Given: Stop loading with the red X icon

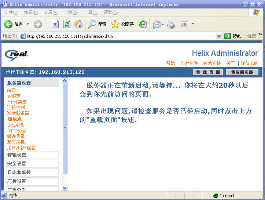Looking at the screenshot, I should [x=55, y=24].
